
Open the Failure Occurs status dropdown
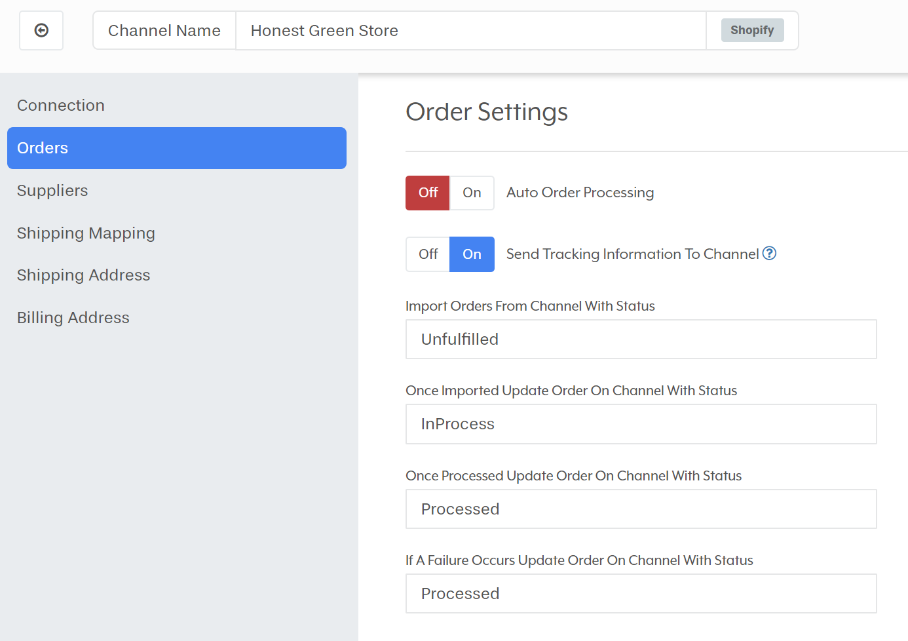tap(641, 594)
